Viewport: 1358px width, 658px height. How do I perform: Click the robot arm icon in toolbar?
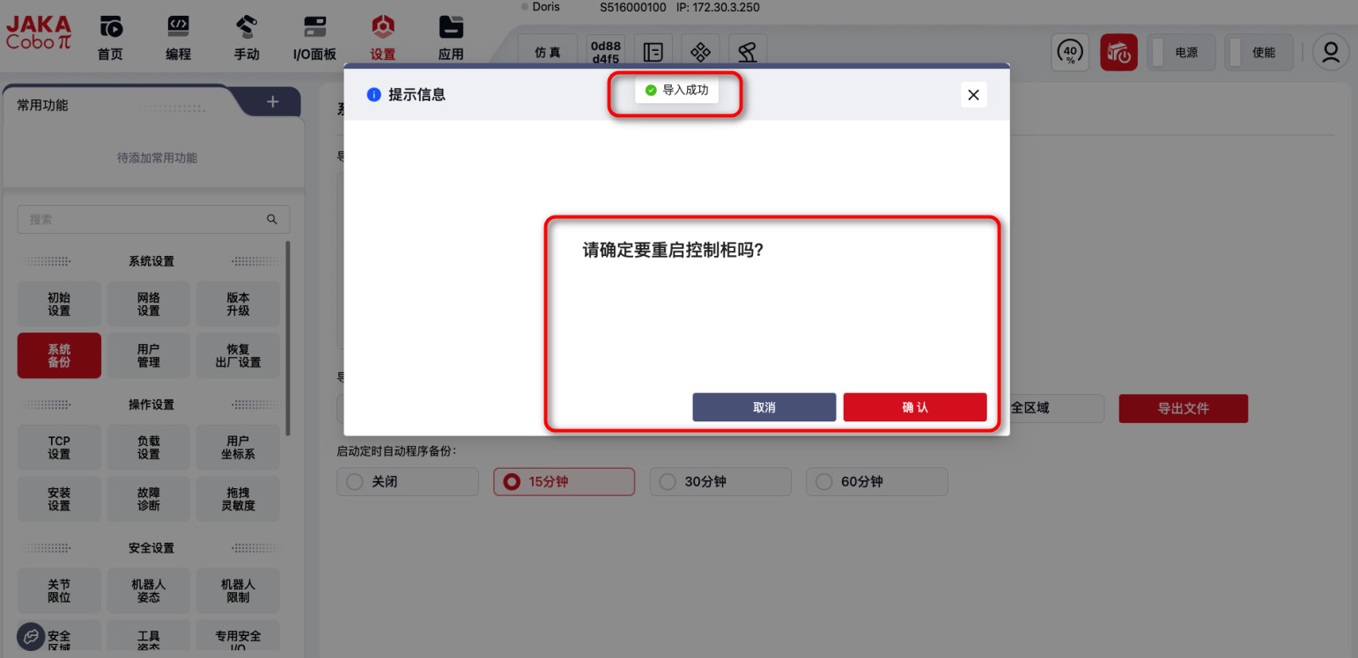point(748,53)
